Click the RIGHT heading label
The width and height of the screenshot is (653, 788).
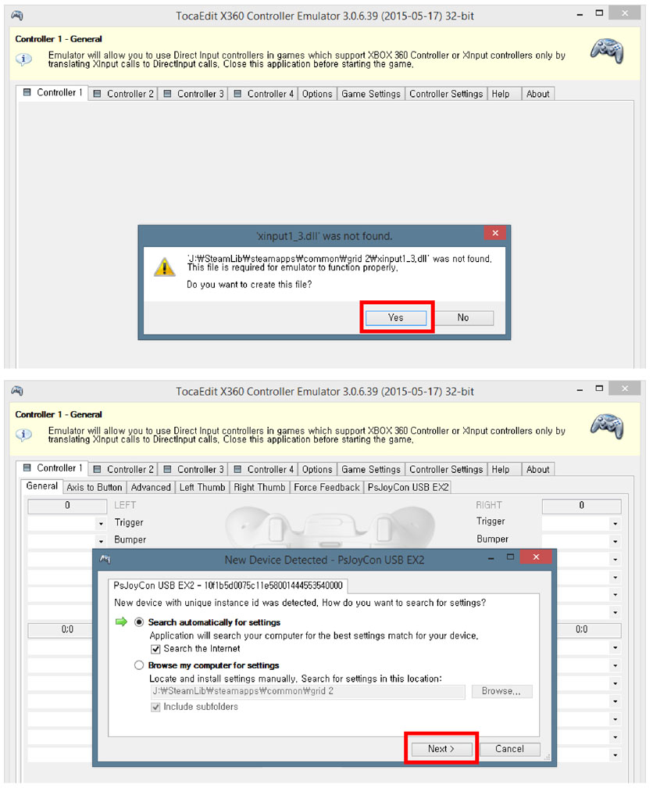[489, 505]
